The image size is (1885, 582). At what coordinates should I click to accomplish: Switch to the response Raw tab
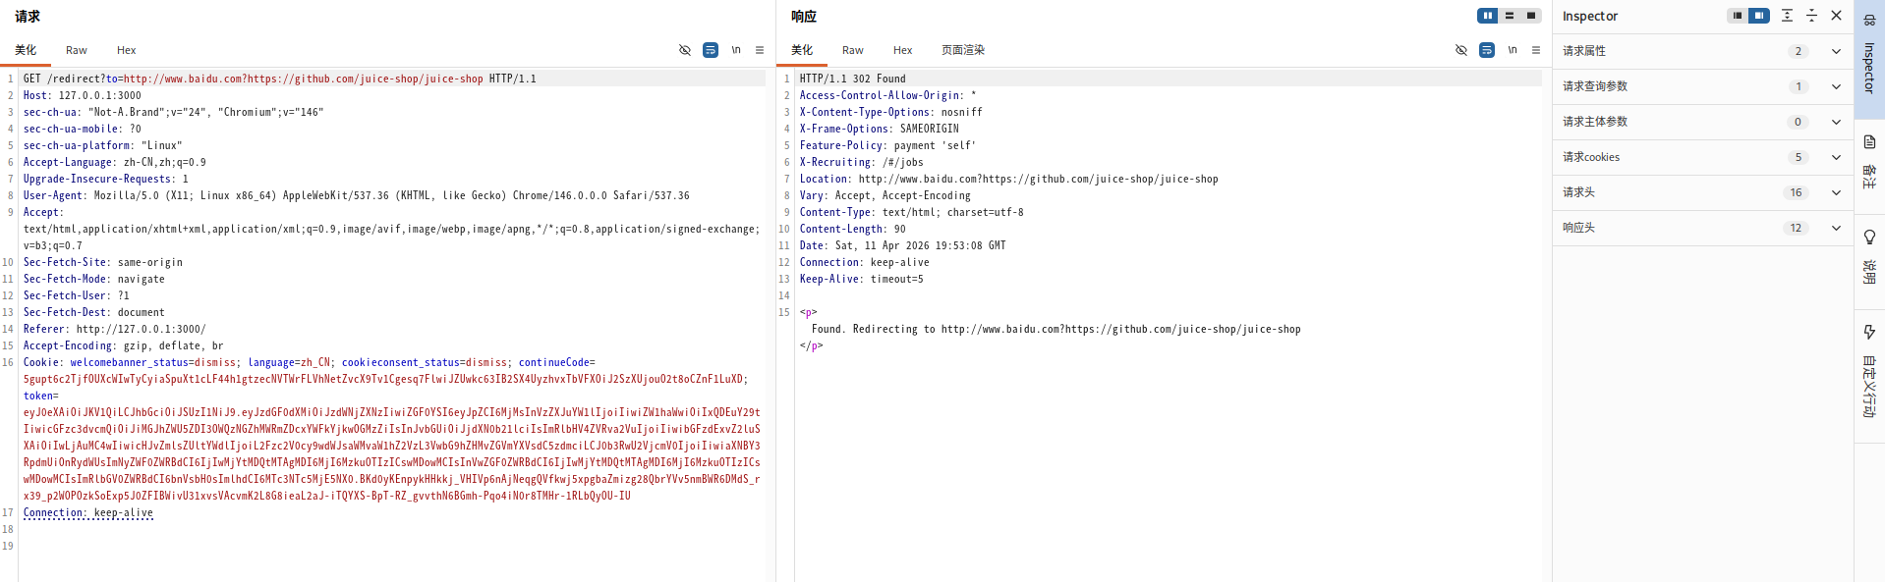pos(853,50)
